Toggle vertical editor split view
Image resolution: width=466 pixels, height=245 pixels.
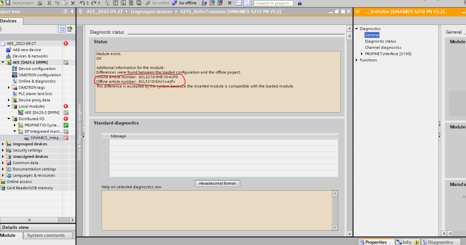click(x=247, y=3)
